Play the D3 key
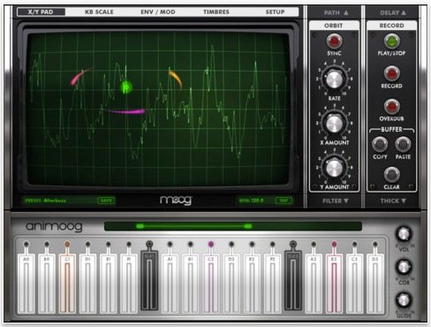 click(375, 283)
